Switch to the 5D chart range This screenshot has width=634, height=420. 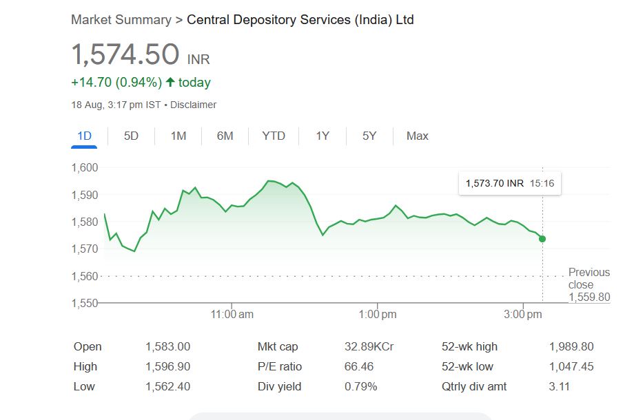click(x=131, y=136)
